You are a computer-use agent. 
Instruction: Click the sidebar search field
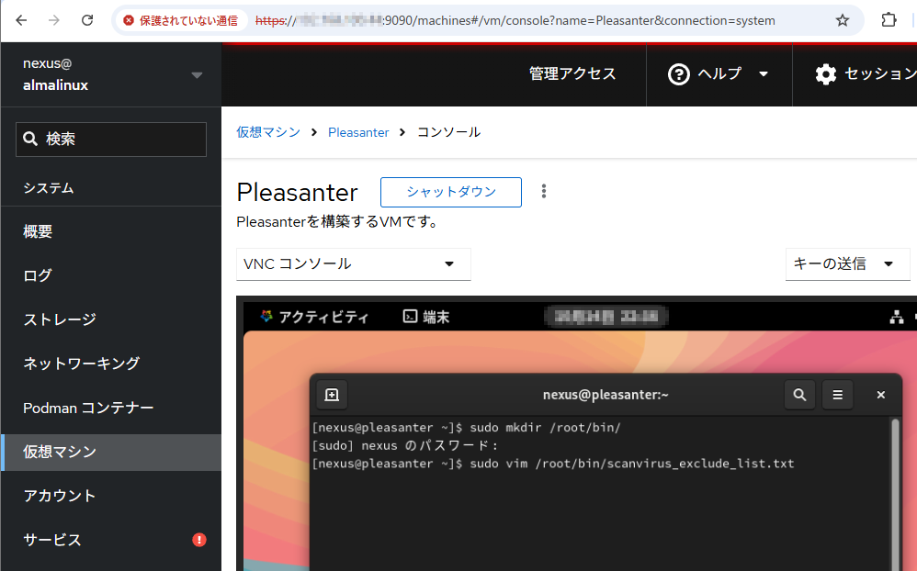pyautogui.click(x=111, y=140)
